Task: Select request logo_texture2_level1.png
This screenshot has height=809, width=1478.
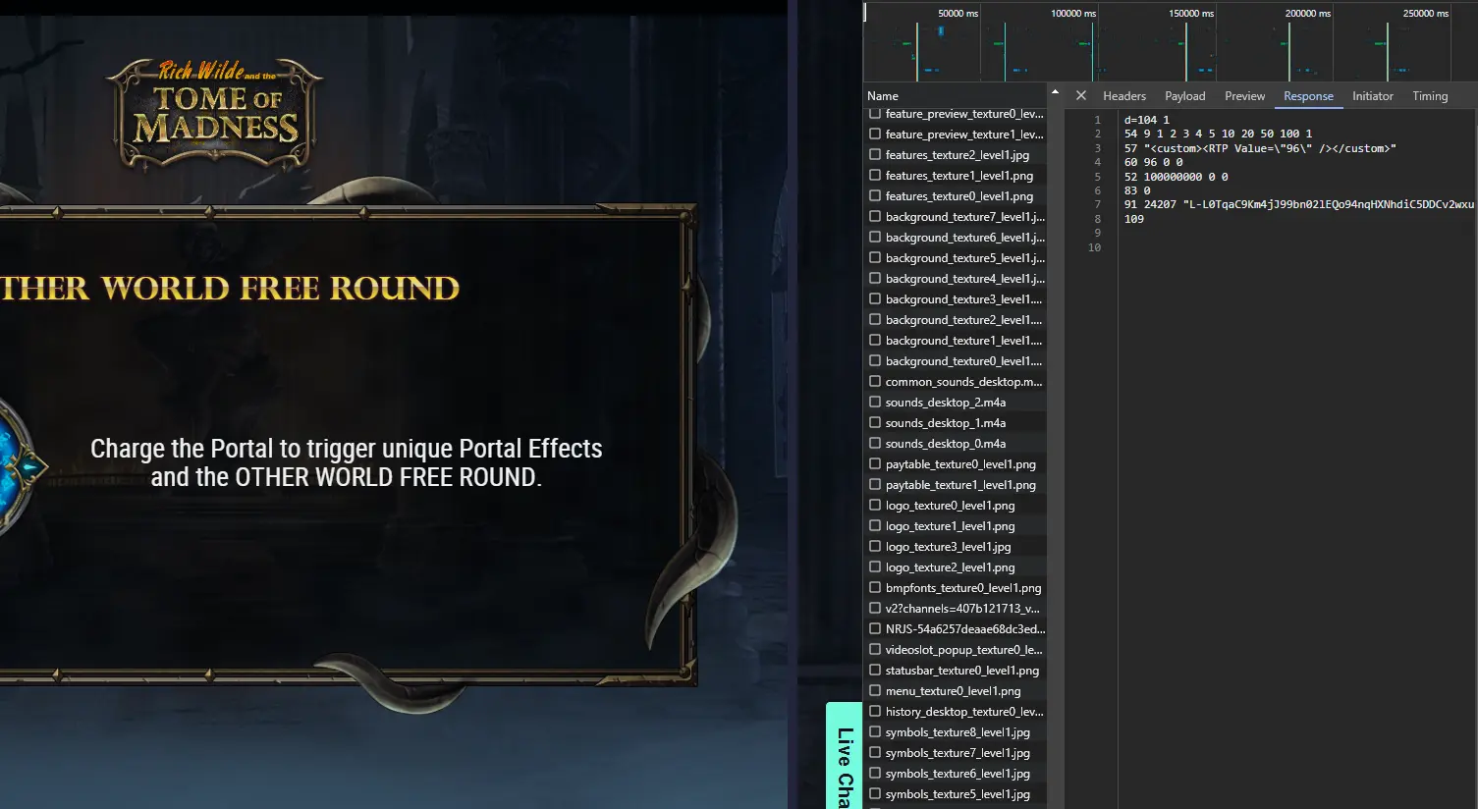Action: pos(950,567)
